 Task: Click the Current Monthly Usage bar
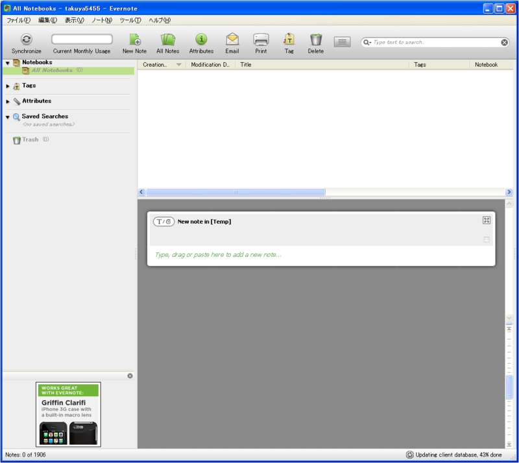tap(82, 39)
